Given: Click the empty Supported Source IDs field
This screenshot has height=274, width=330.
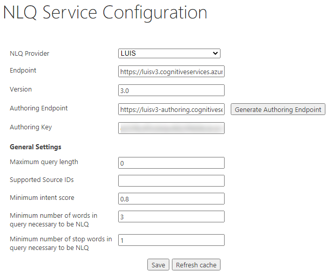Looking at the screenshot, I should pos(171,180).
